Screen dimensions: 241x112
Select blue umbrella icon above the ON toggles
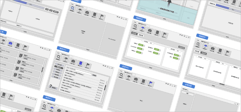point(142,29)
